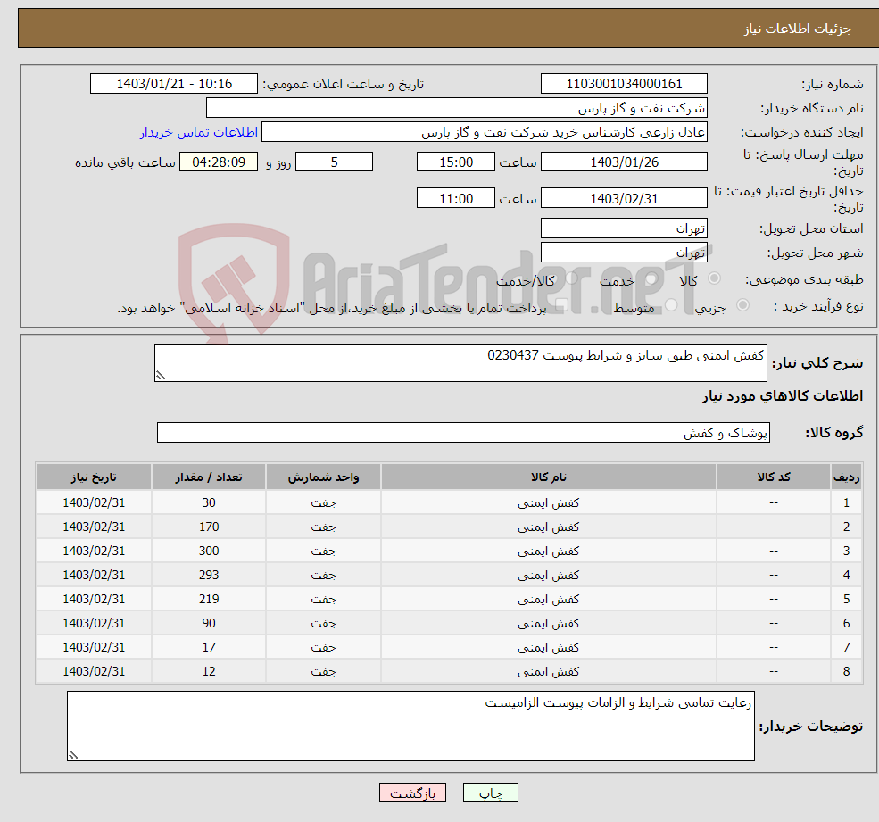Click the توضیحات خریدار notes textarea
This screenshot has height=822, width=879.
[x=410, y=727]
